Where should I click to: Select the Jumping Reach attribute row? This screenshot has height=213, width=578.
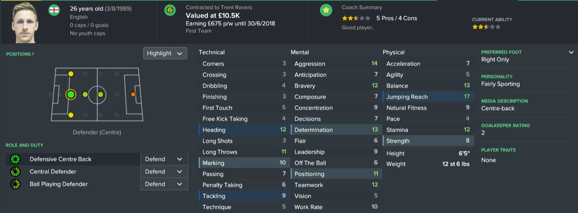pos(428,97)
